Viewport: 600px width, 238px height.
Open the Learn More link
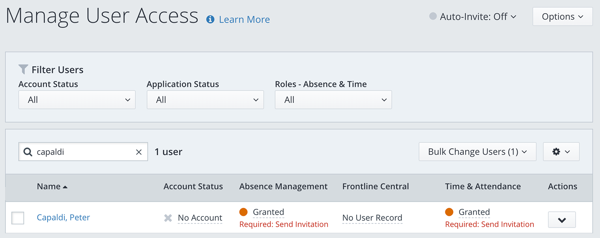tap(244, 20)
